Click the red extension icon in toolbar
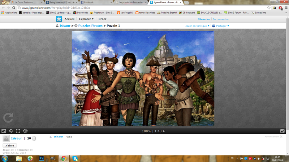 tap(281, 8)
